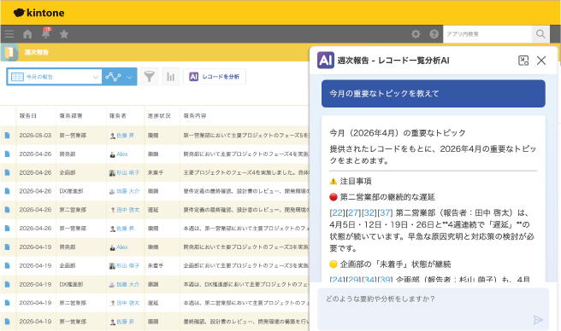
Task: Click the 今月の重要なトピックを教えて prompt bubble
Action: [434, 94]
